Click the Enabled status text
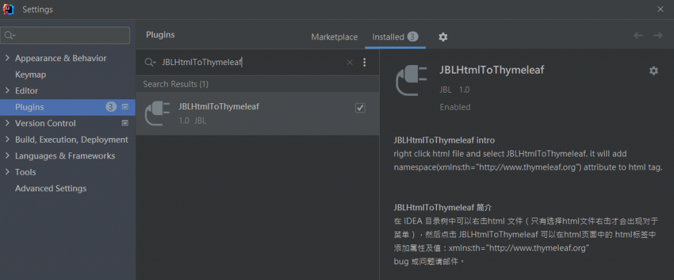Viewport: 674px width, 280px height. point(455,107)
